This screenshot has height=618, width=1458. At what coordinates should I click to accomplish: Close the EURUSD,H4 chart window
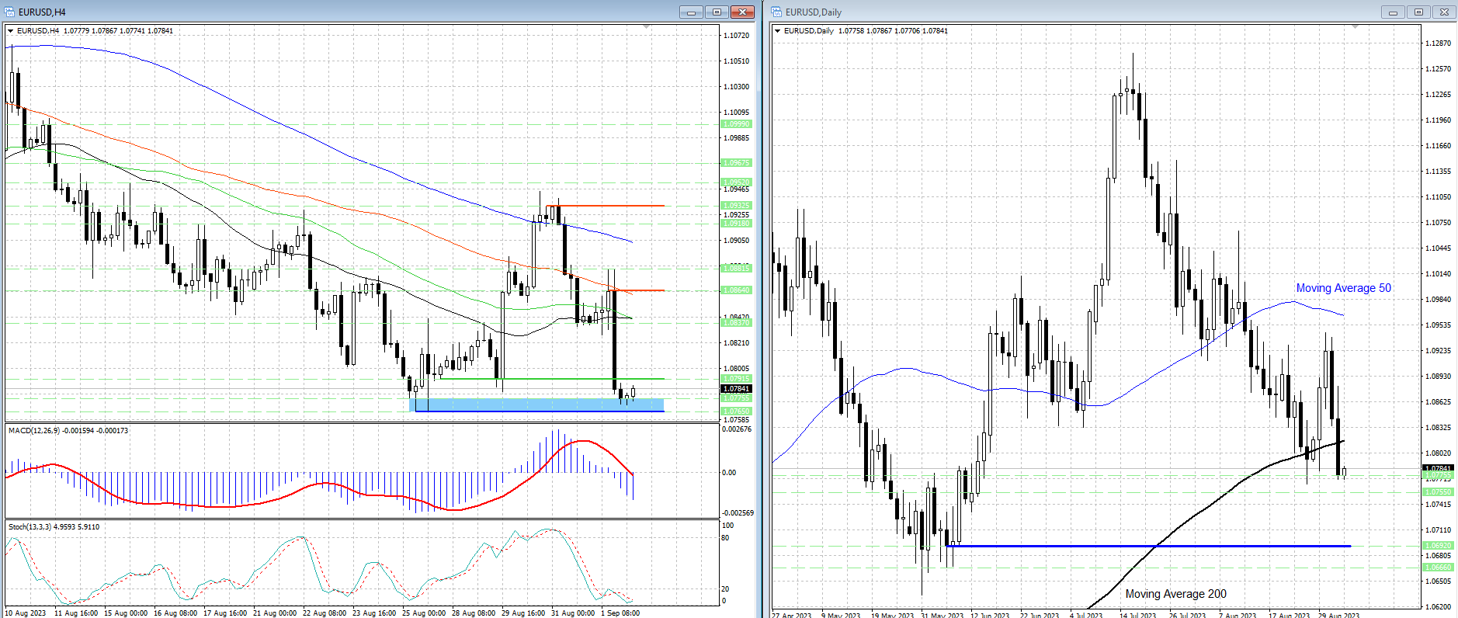742,12
